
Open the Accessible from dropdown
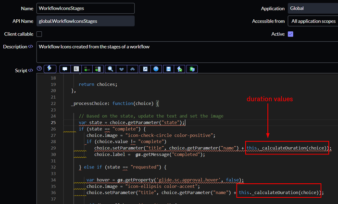[313, 21]
